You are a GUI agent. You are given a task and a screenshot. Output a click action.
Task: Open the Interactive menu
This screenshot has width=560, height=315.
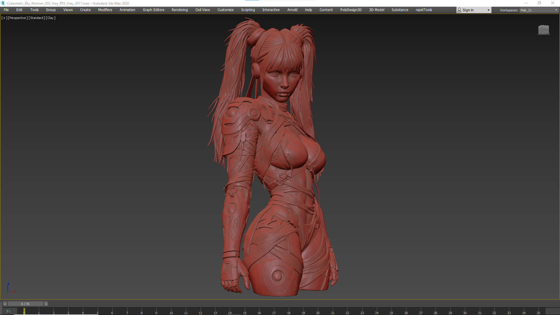click(x=271, y=10)
